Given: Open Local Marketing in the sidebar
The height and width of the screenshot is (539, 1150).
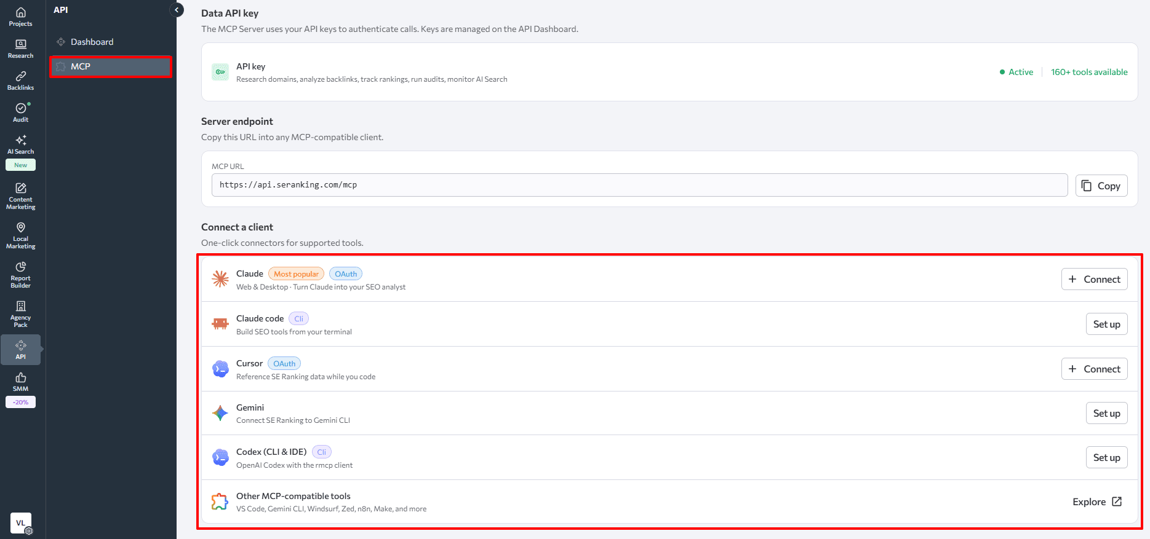Looking at the screenshot, I should [x=20, y=235].
